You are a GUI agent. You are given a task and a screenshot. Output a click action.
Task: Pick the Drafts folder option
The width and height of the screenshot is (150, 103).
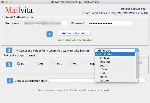tap(104, 66)
